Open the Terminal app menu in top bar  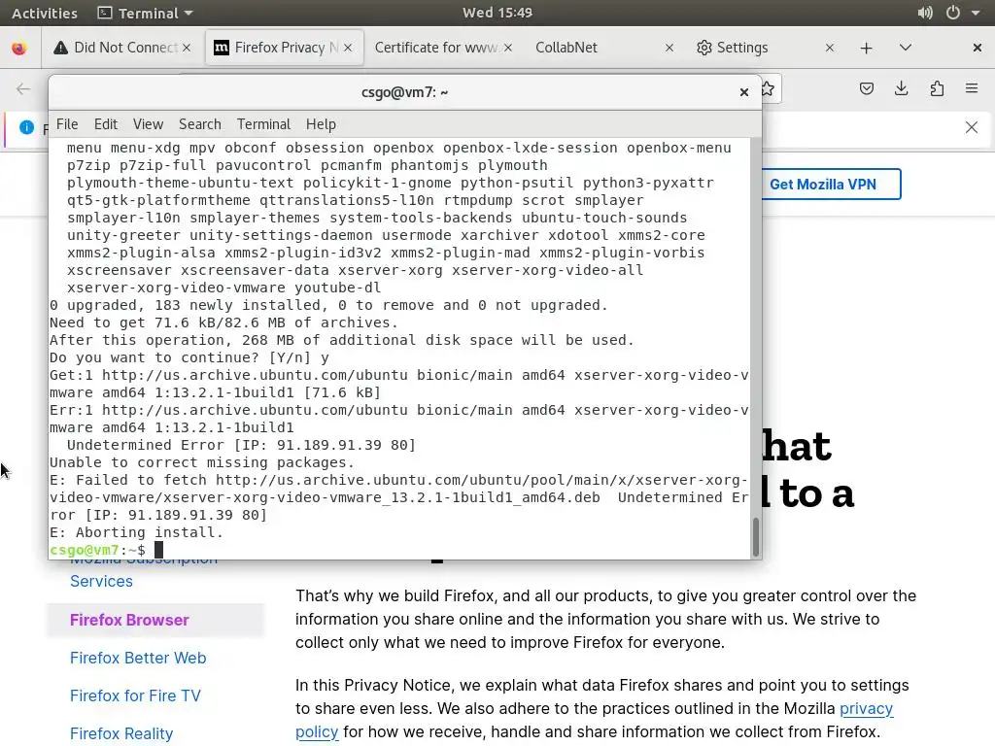(146, 13)
